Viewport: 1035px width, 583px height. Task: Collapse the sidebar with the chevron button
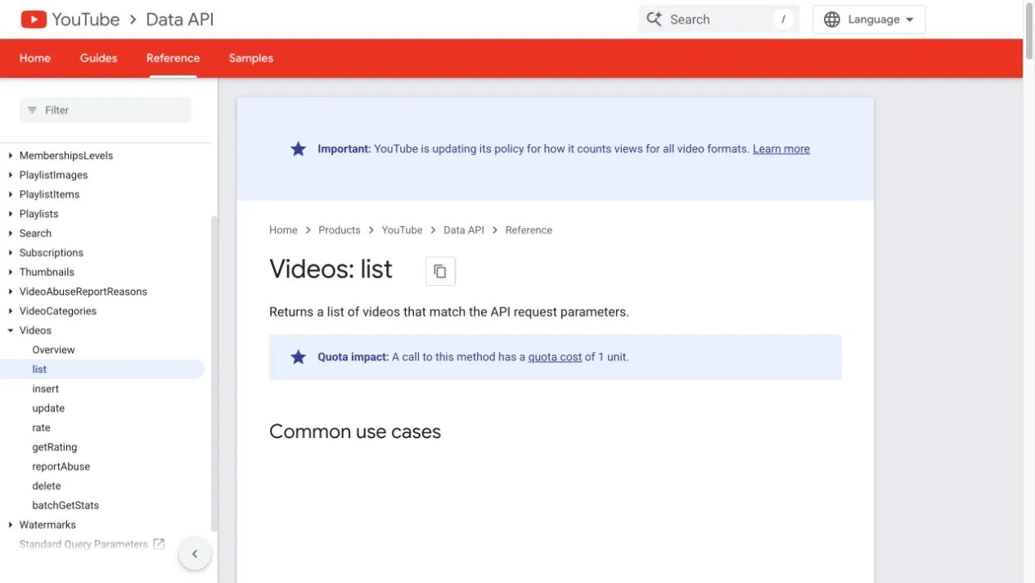pos(195,554)
